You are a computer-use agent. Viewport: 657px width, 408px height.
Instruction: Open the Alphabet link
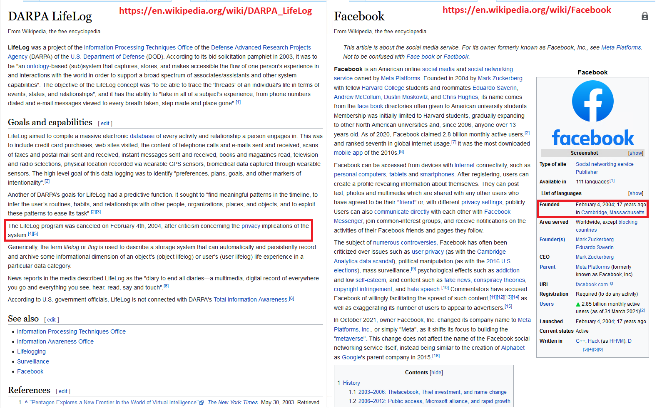point(513,348)
